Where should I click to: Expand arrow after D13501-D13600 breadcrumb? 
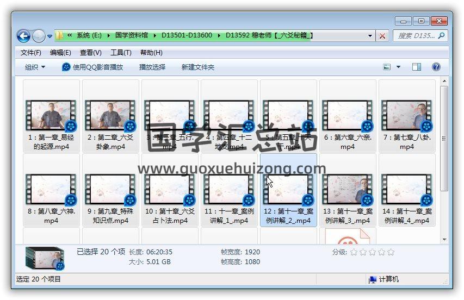[219, 36]
